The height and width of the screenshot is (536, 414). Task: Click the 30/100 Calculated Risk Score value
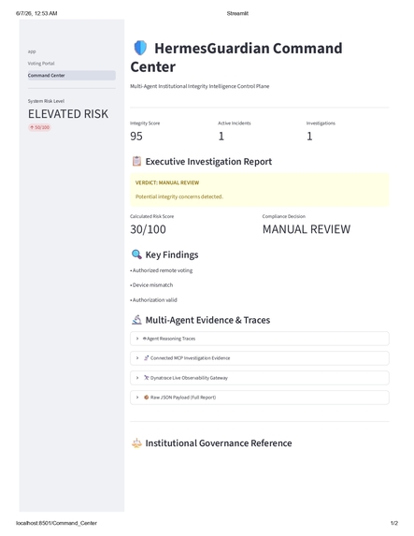tap(148, 229)
